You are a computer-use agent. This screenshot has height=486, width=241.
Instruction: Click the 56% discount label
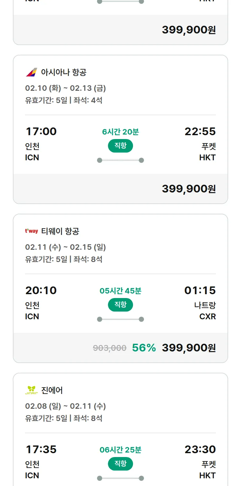coord(144,348)
